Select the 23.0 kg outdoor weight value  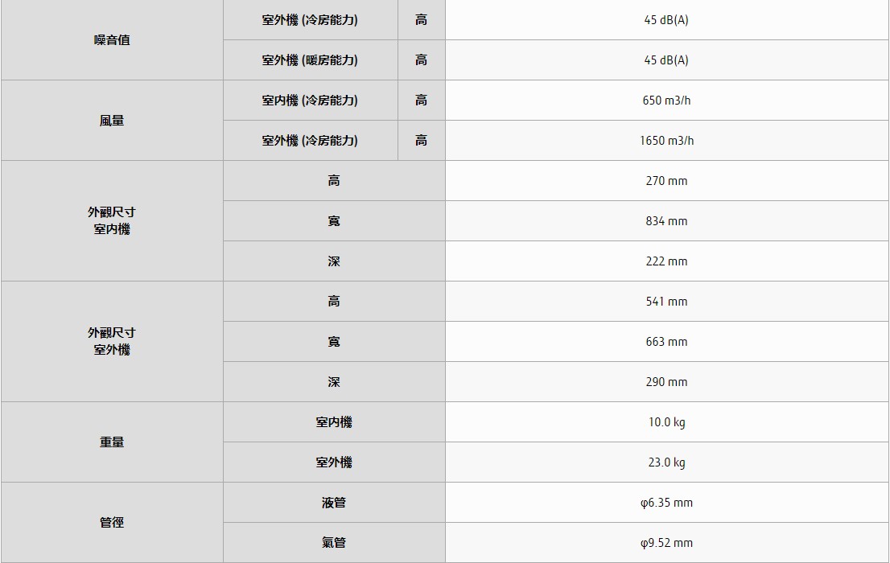coord(666,462)
